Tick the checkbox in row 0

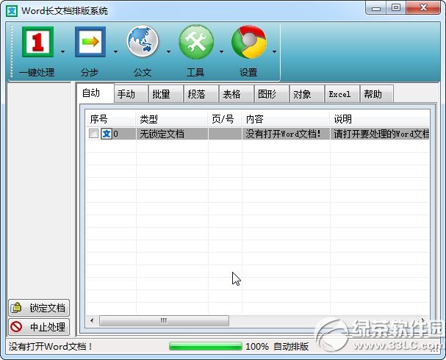pyautogui.click(x=93, y=134)
